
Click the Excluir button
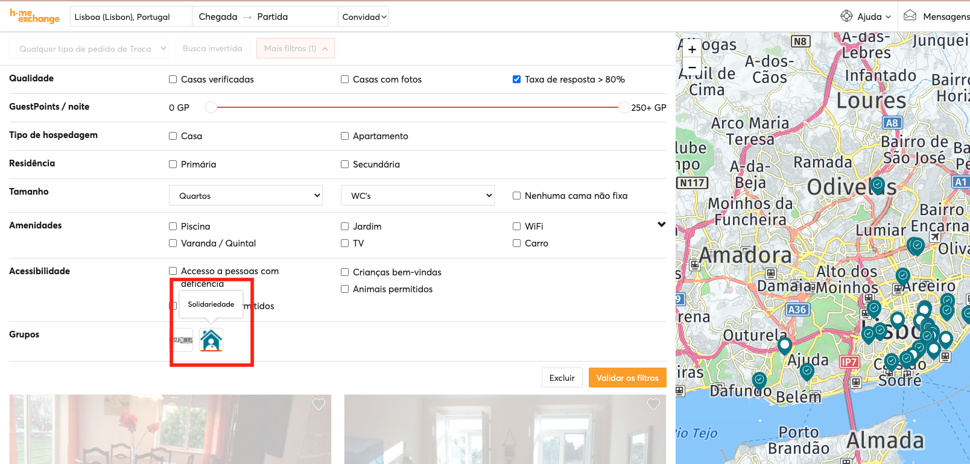tap(562, 378)
